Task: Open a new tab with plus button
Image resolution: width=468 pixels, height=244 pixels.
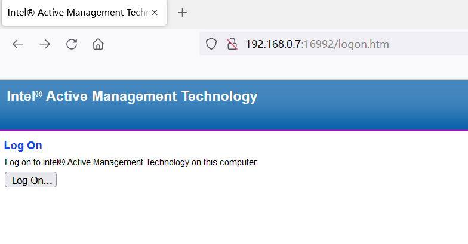Action: pos(183,13)
